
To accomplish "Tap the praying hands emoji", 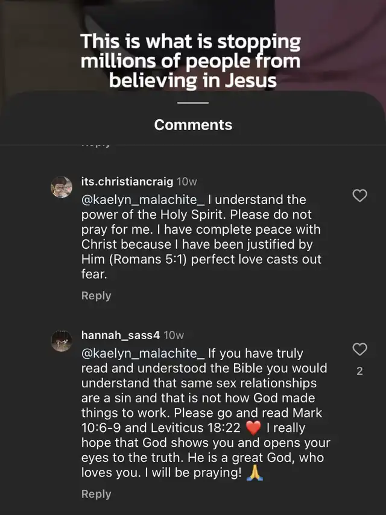I will 253,473.
